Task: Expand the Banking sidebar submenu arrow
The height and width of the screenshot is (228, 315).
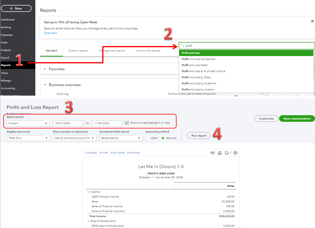Action: (32, 27)
